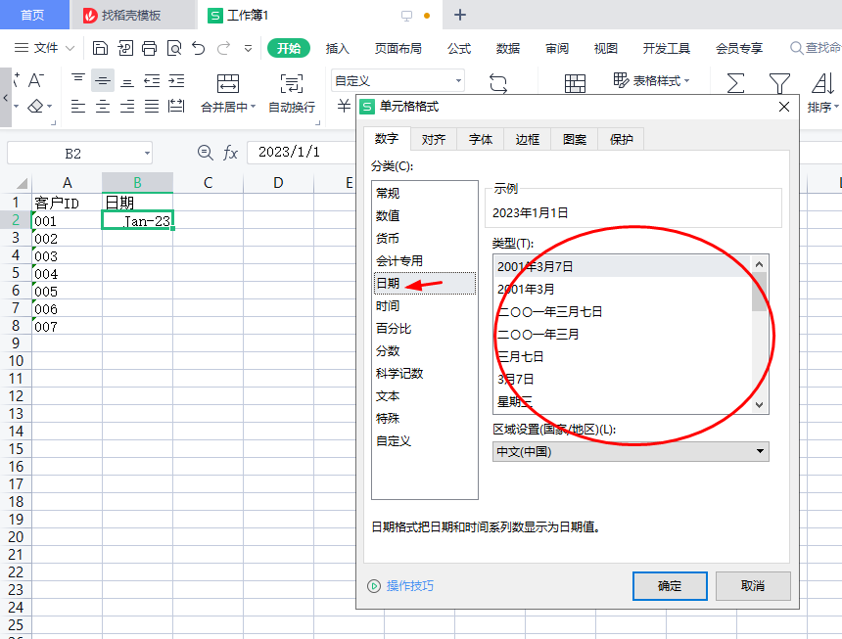Viewport: 842px width, 639px height.
Task: Choose date type 2001年3月
Action: click(622, 290)
